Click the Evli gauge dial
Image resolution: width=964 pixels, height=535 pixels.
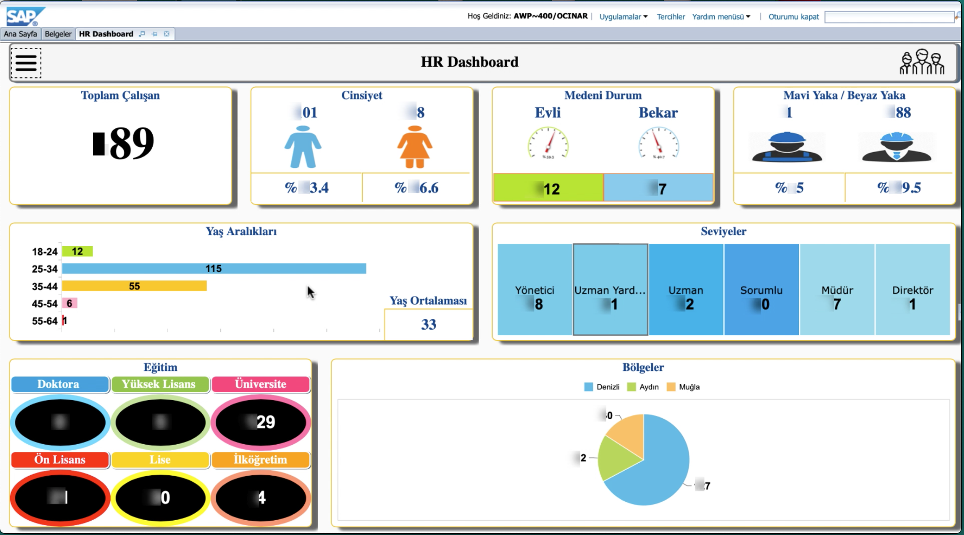coord(548,143)
